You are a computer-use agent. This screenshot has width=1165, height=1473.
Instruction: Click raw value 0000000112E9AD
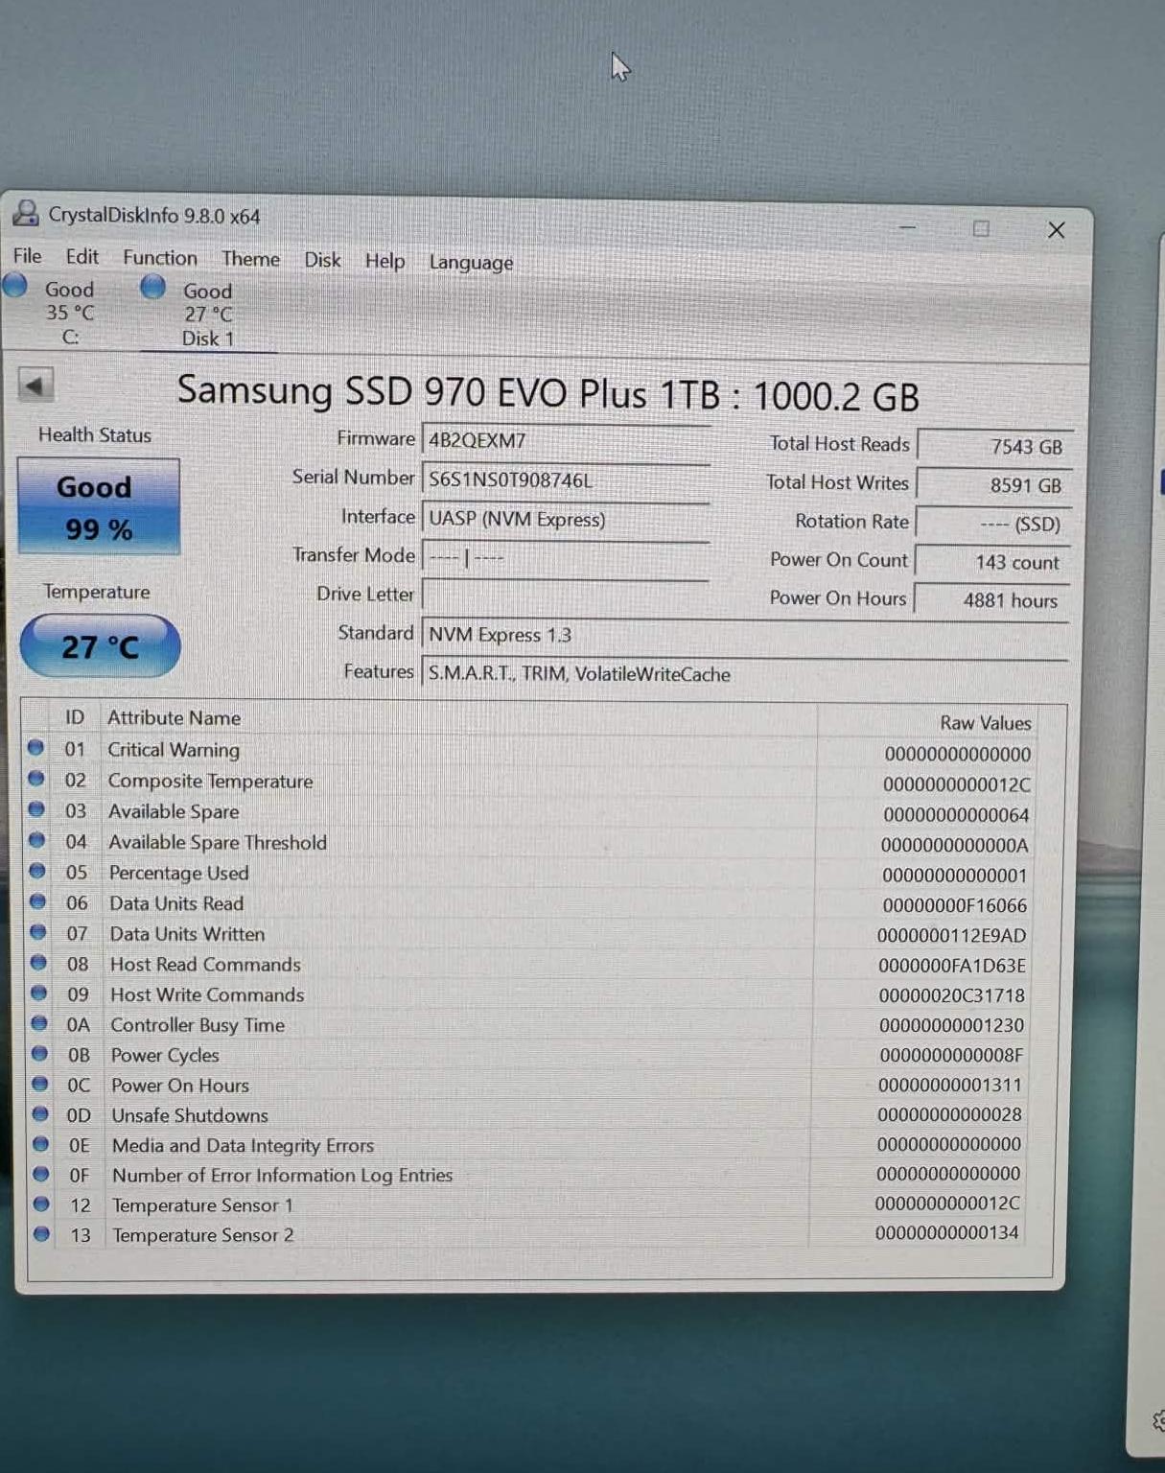tap(951, 935)
